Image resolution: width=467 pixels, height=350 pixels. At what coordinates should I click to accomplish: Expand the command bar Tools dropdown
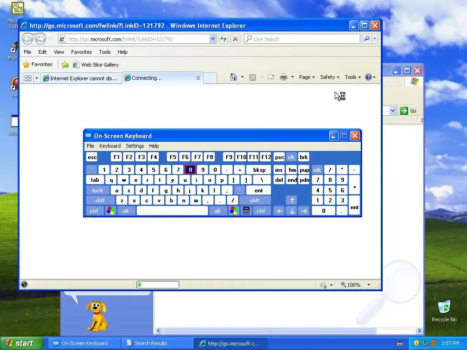click(x=353, y=77)
